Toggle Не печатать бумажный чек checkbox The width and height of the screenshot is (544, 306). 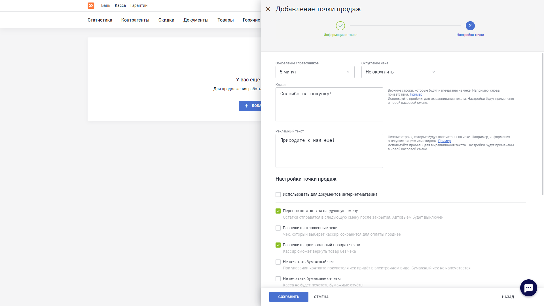(x=278, y=262)
